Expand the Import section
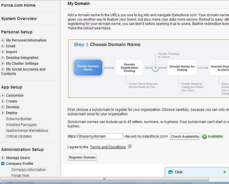Image resolution: width=229 pixels, height=184 pixels. 3,52
